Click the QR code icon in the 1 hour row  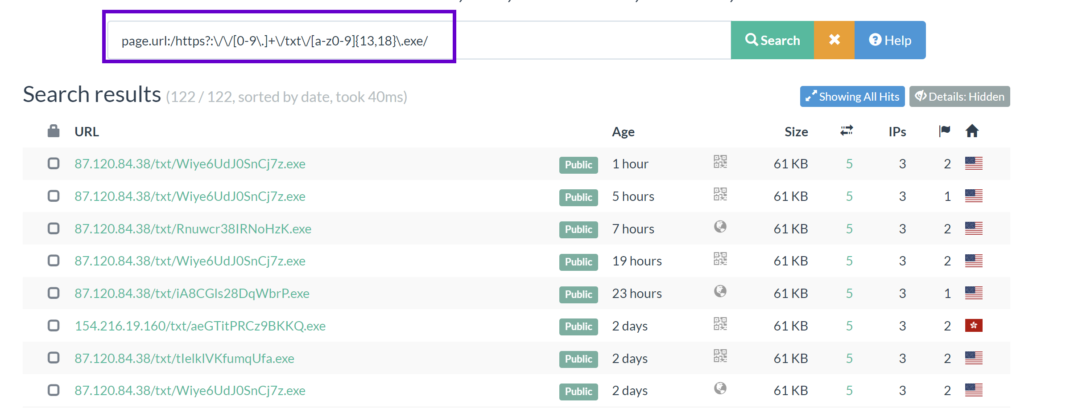(720, 162)
